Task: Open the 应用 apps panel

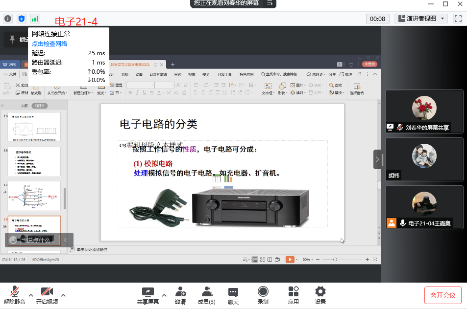Action: point(294,295)
